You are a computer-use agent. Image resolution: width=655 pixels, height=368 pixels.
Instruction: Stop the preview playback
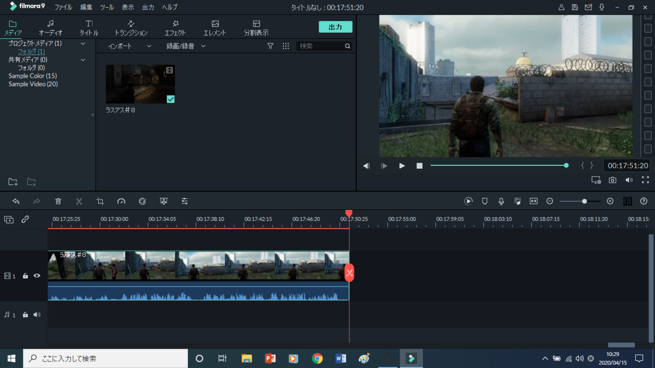(419, 166)
